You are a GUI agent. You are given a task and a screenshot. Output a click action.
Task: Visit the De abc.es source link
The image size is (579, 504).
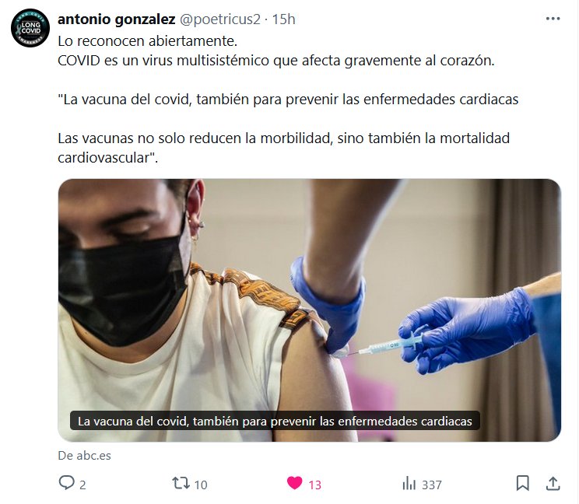[x=85, y=456]
